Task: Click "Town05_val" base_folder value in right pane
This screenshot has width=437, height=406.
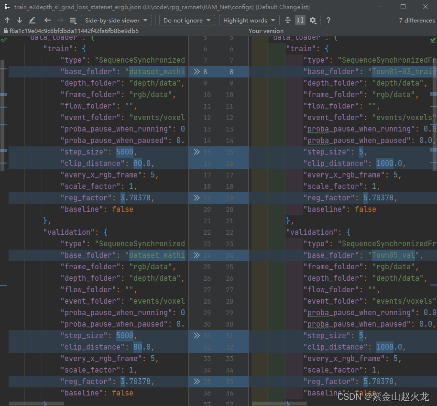Action: point(393,255)
